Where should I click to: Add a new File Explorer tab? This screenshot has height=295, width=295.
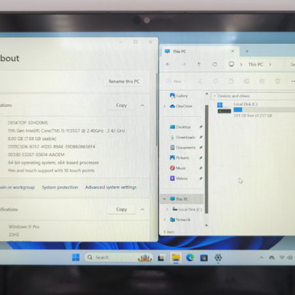pyautogui.click(x=247, y=51)
